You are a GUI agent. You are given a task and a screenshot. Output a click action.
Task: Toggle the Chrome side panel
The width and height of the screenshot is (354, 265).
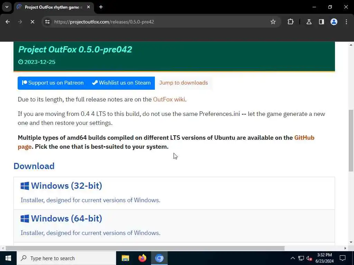pyautogui.click(x=322, y=22)
